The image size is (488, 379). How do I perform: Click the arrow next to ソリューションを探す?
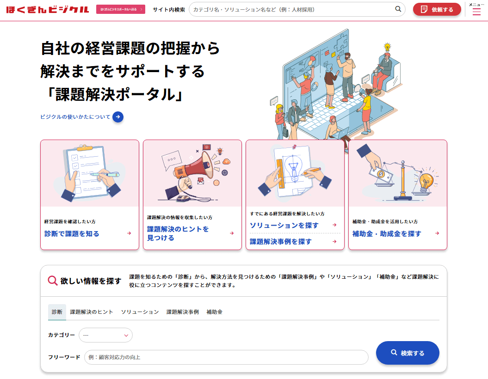(334, 225)
